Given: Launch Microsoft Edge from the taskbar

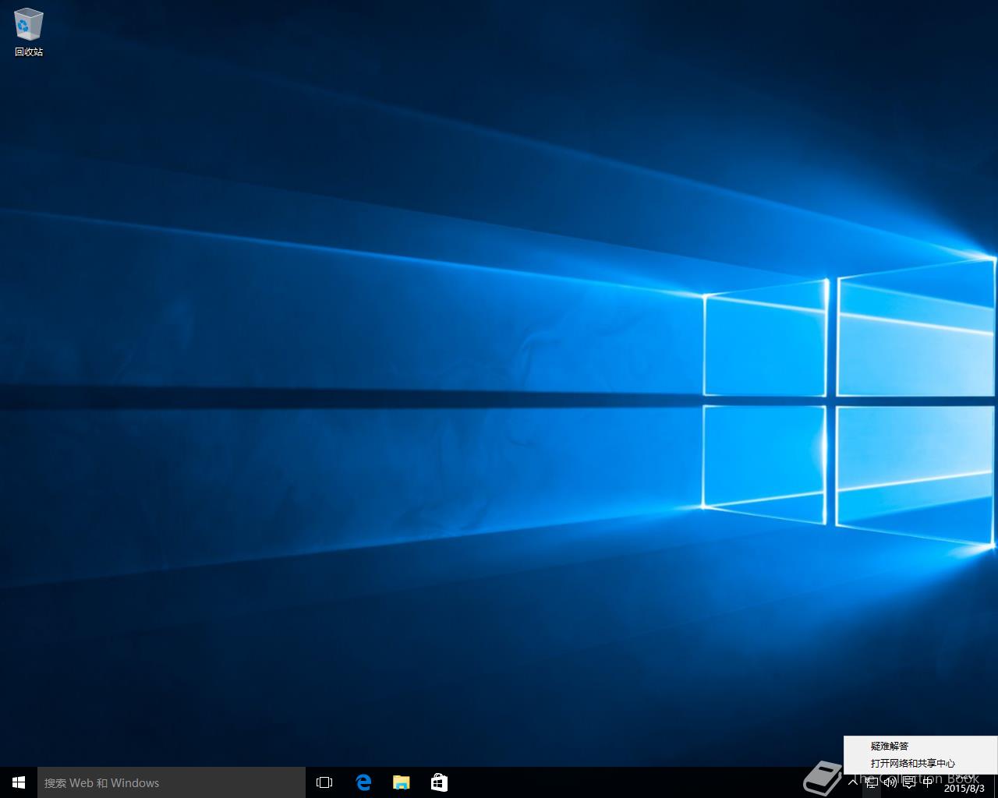Looking at the screenshot, I should click(x=363, y=782).
